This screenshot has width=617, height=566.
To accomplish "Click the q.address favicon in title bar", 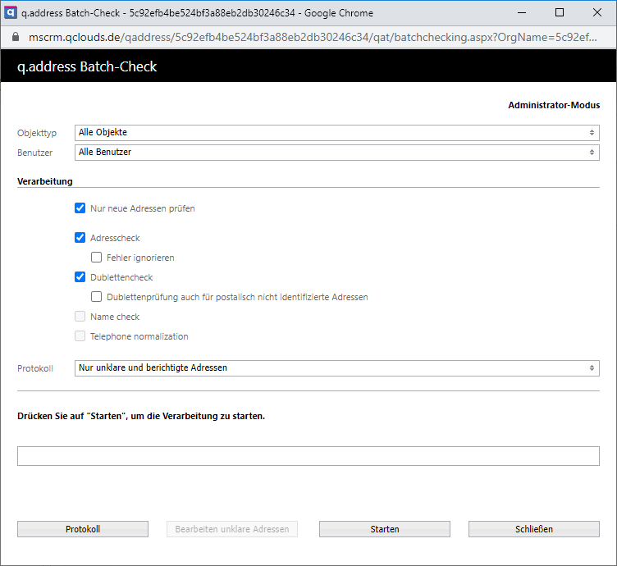I will pos(11,13).
